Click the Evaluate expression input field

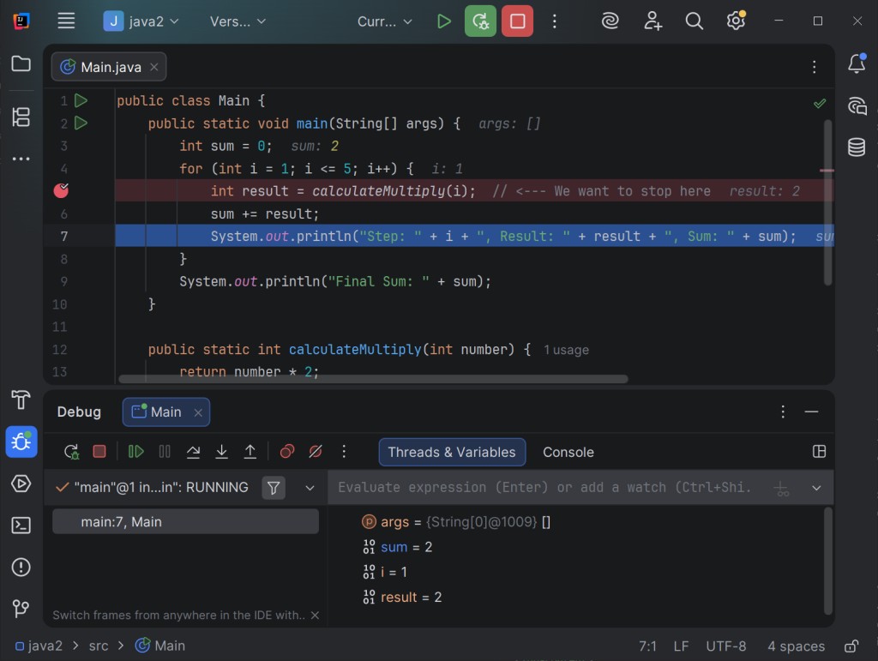click(543, 488)
